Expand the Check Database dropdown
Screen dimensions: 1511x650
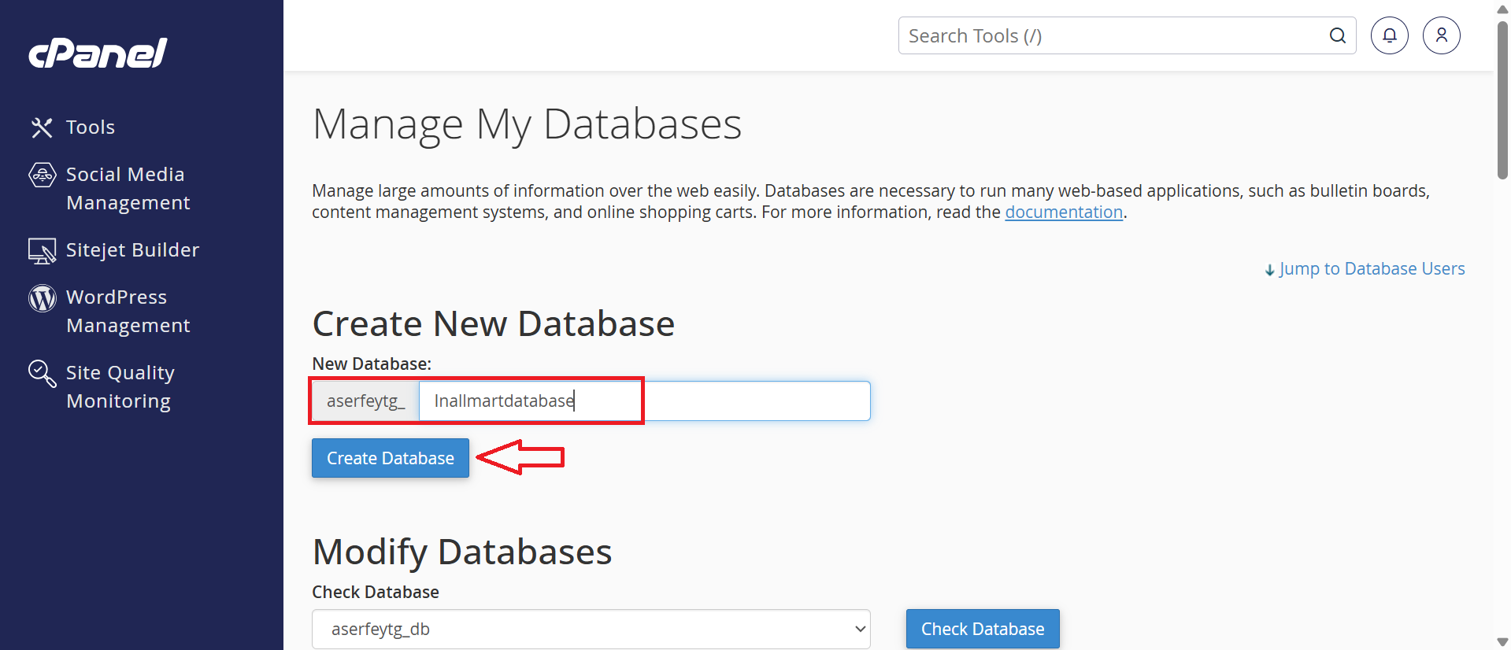pos(591,630)
